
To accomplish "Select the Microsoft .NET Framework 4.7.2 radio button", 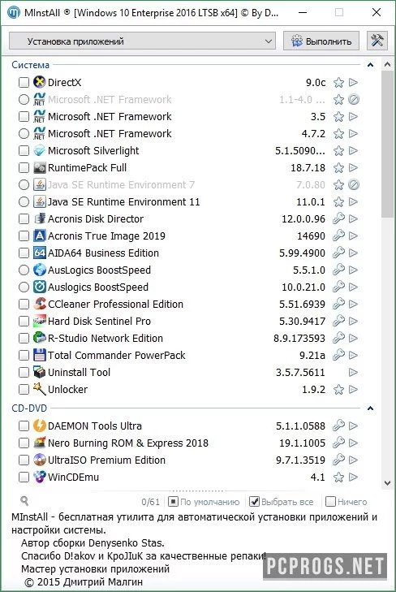I will 24,134.
